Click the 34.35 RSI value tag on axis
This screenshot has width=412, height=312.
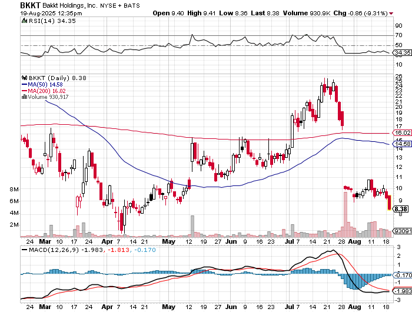click(x=402, y=52)
